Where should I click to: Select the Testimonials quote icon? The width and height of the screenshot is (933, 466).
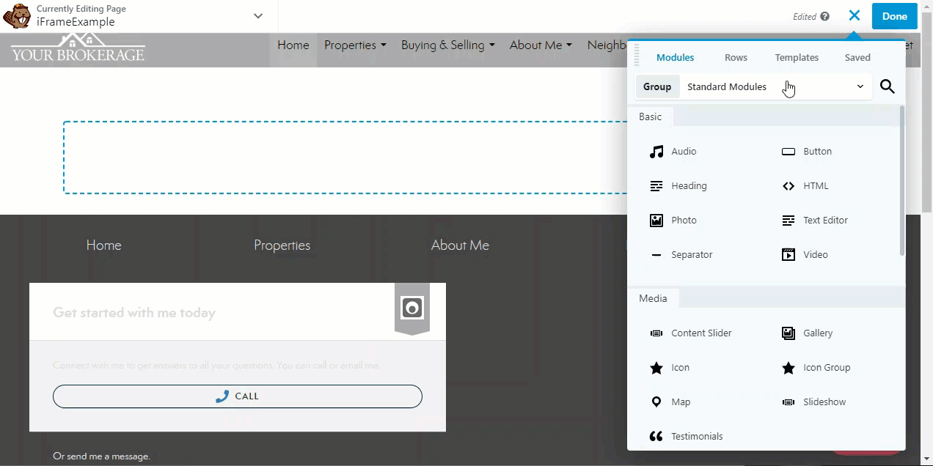(656, 437)
